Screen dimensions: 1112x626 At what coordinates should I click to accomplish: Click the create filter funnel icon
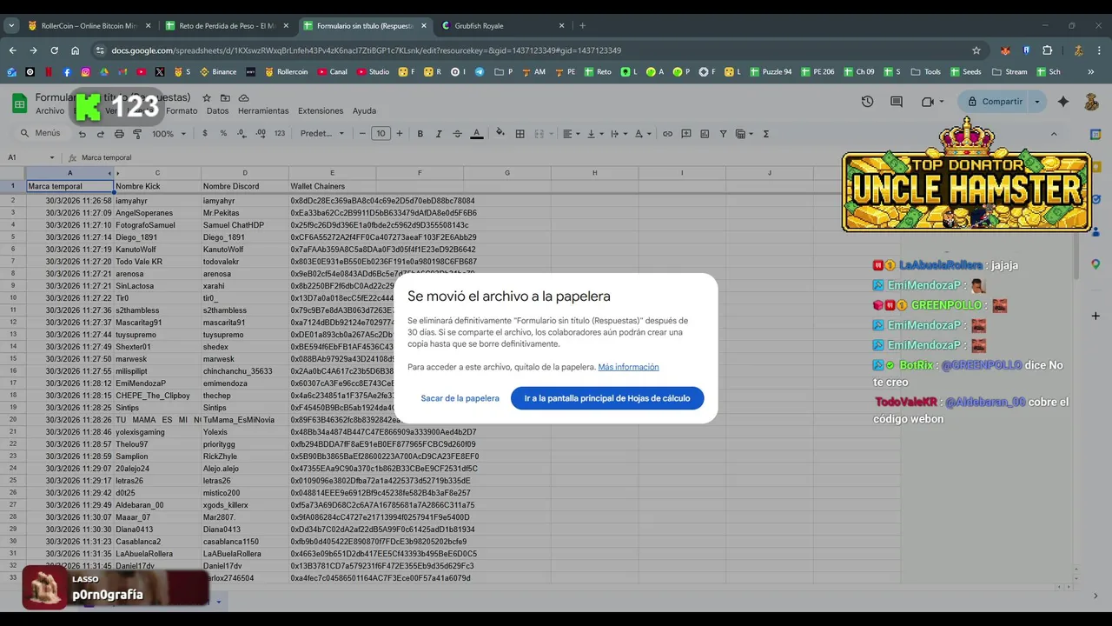[x=723, y=134]
